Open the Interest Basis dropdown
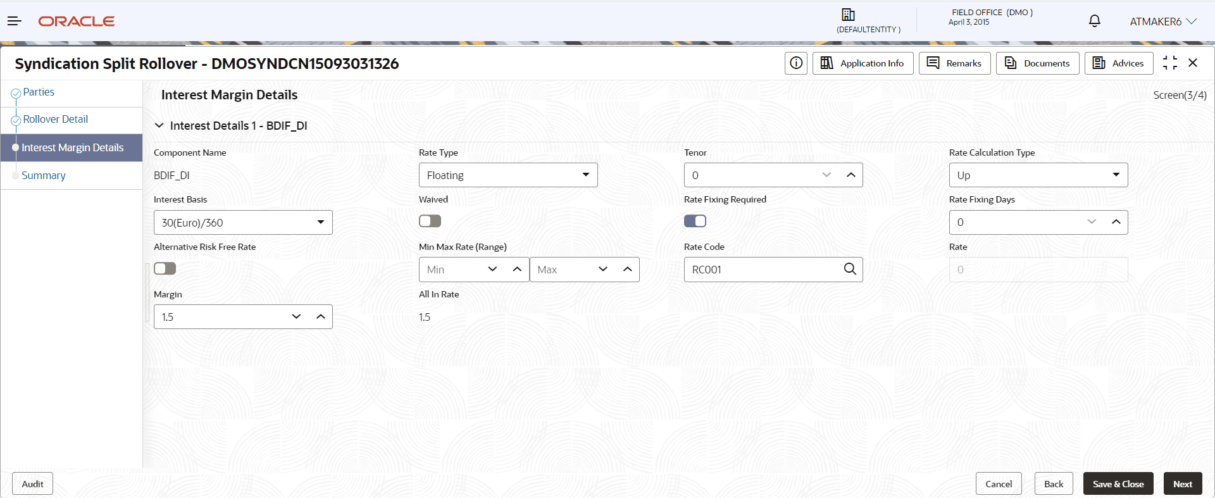The width and height of the screenshot is (1215, 498). (x=243, y=223)
